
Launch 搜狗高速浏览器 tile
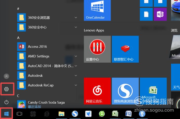(x=125, y=91)
